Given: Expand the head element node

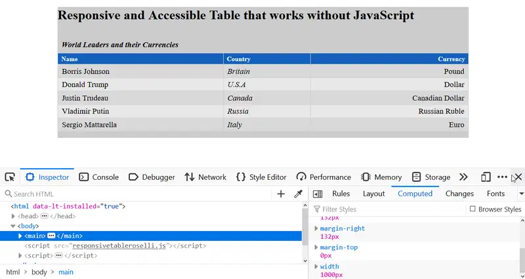Looking at the screenshot, I should tap(14, 216).
